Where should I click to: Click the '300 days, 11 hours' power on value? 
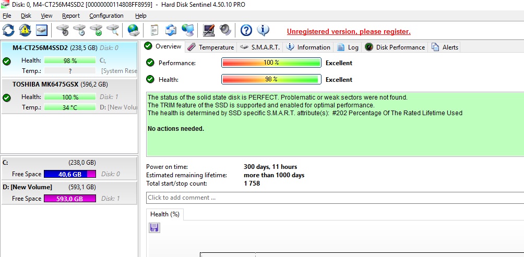pyautogui.click(x=270, y=167)
